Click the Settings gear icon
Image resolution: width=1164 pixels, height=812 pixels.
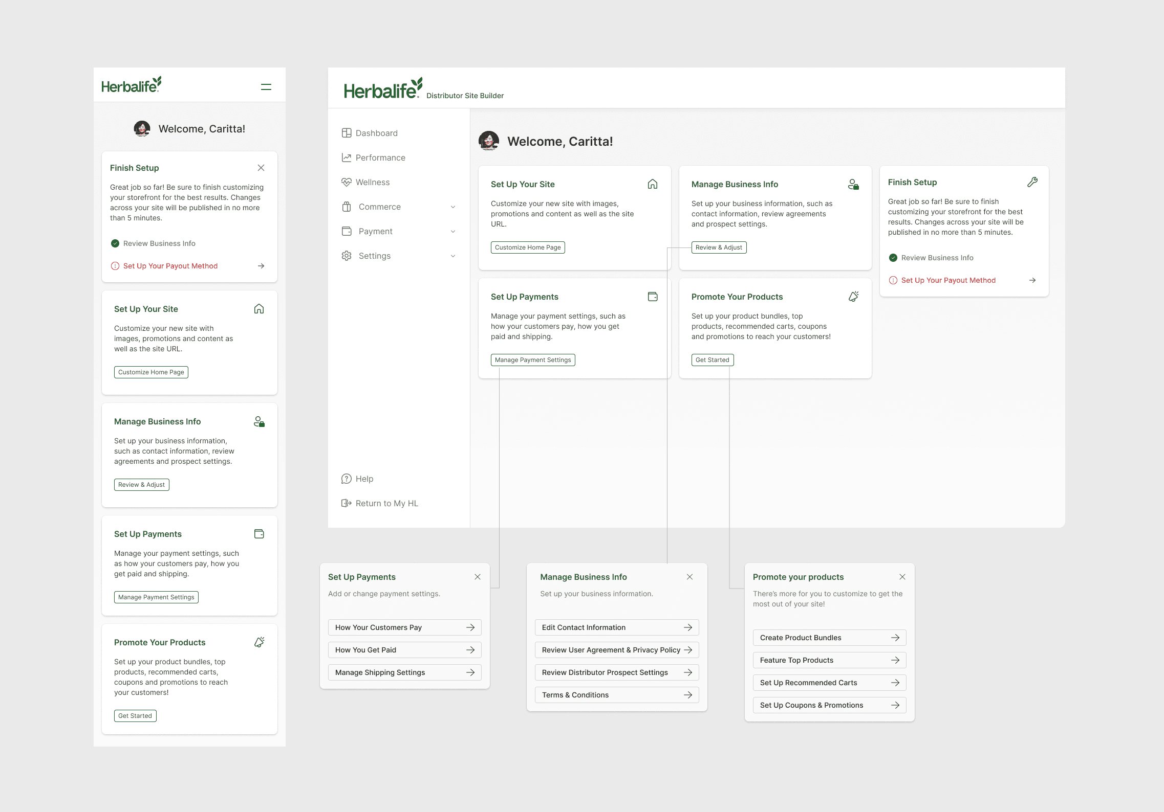click(347, 256)
